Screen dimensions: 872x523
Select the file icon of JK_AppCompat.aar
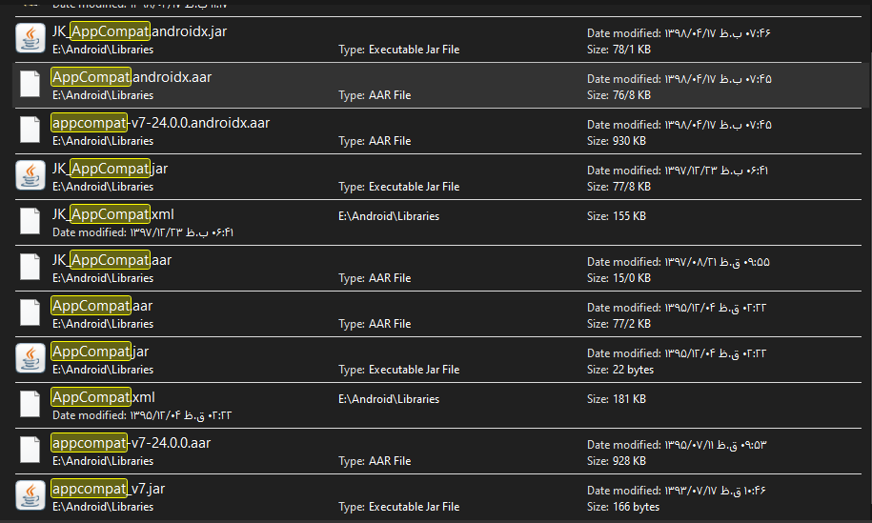coord(30,267)
